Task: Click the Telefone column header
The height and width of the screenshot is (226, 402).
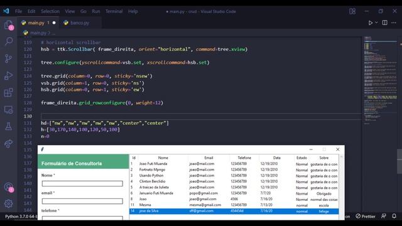Action: 244,158
